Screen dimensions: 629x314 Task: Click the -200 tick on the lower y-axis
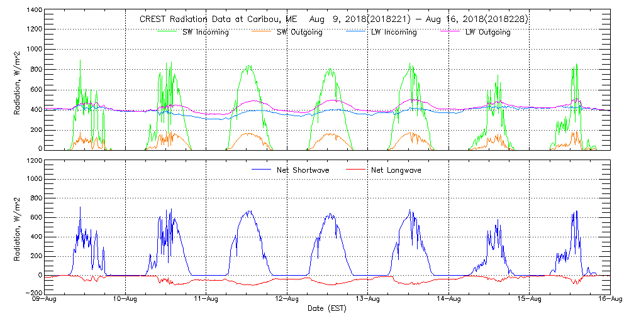coord(33,293)
